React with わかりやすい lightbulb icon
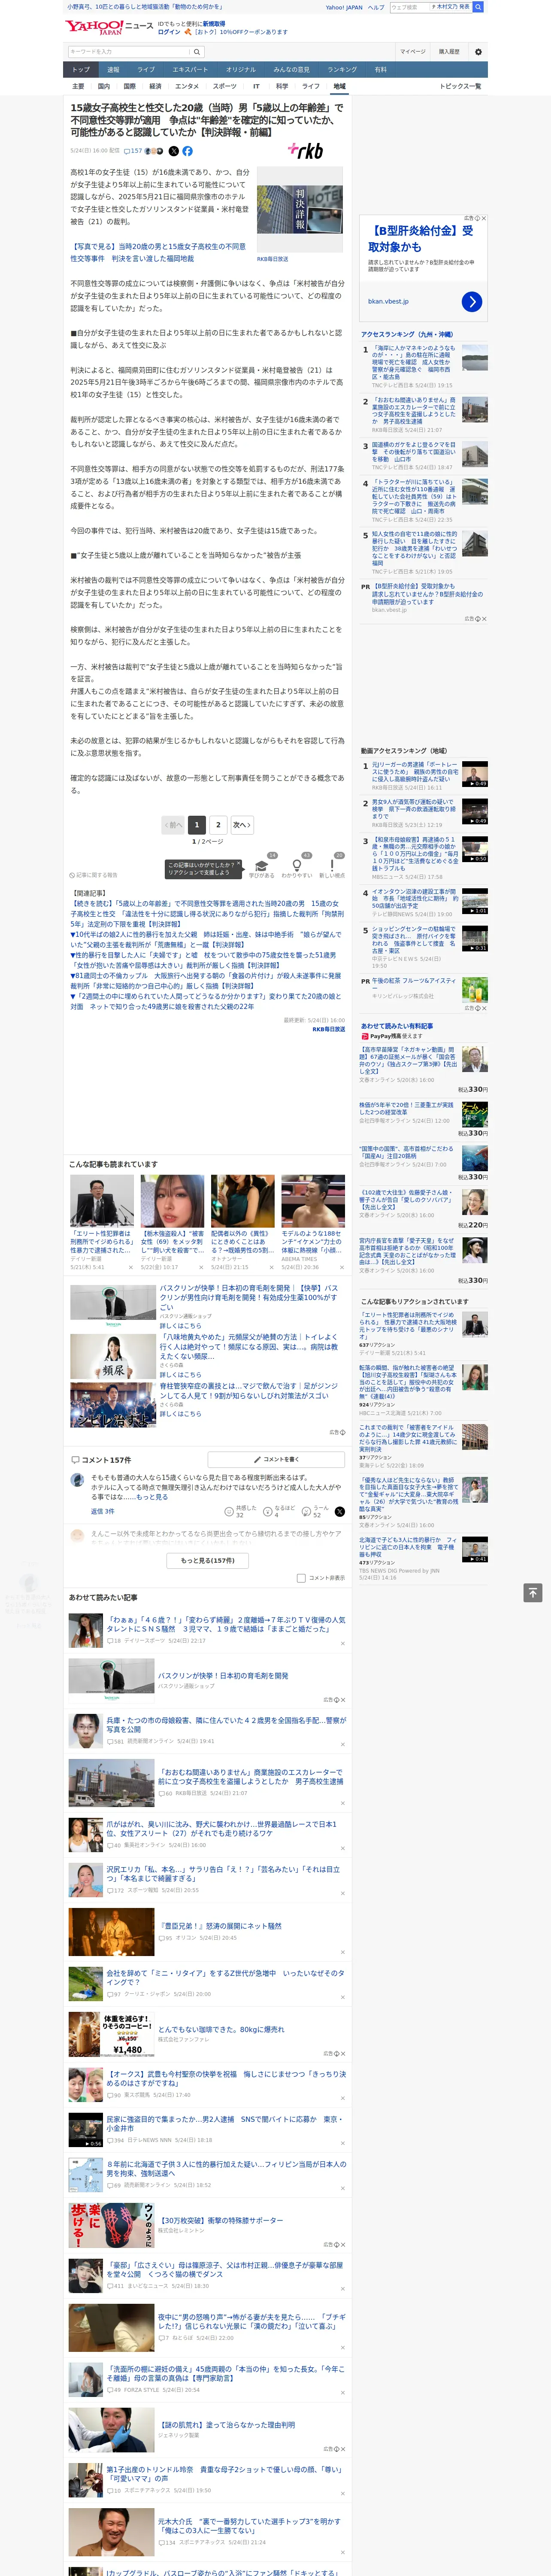Image resolution: width=551 pixels, height=2576 pixels. 296,866
